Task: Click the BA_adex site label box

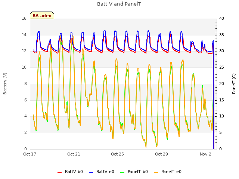Action: tap(42, 15)
